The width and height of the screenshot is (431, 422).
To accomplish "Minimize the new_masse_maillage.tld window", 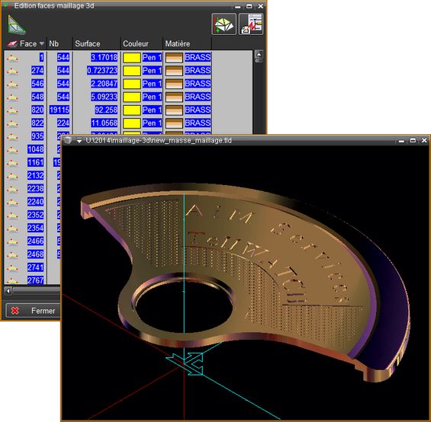I will [x=401, y=141].
